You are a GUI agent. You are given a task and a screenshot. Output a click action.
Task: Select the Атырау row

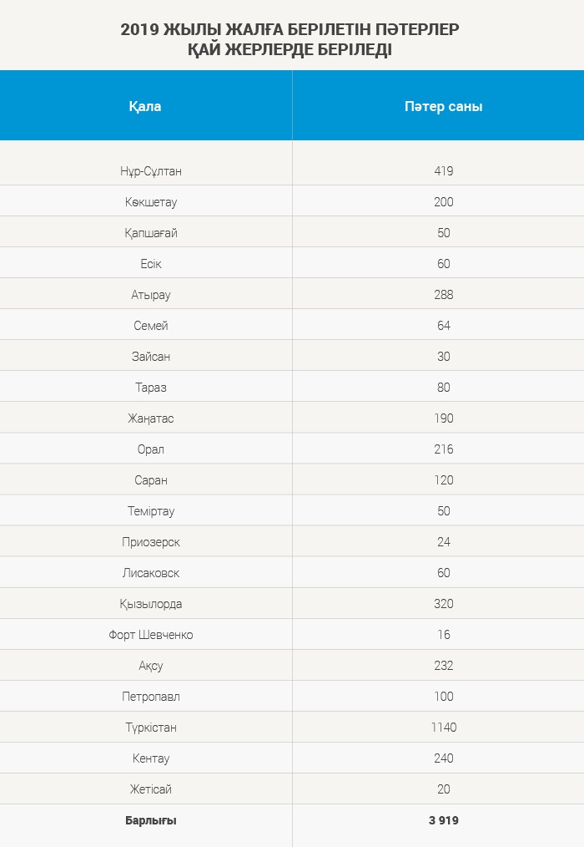click(292, 294)
